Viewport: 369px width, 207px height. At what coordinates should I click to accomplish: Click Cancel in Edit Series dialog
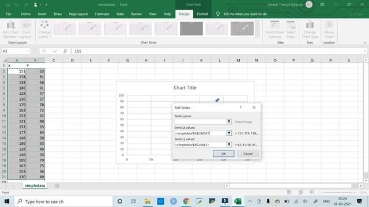tap(248, 154)
